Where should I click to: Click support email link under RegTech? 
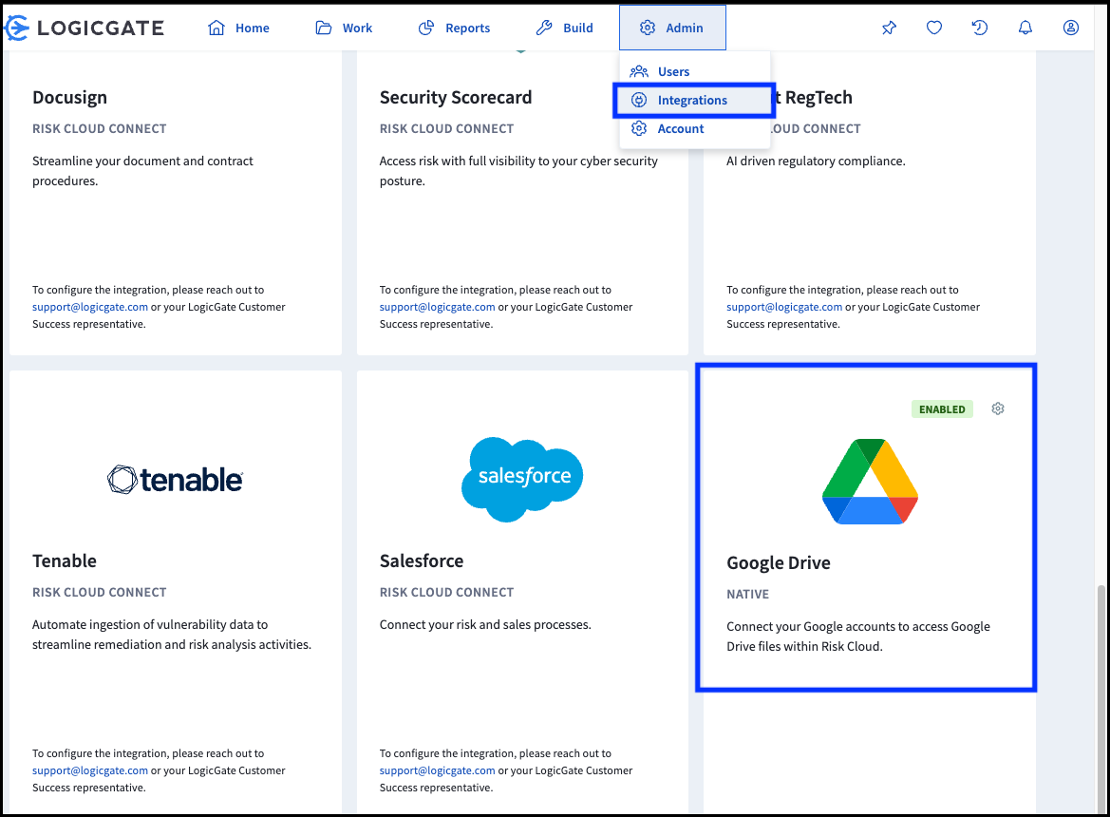pyautogui.click(x=784, y=307)
